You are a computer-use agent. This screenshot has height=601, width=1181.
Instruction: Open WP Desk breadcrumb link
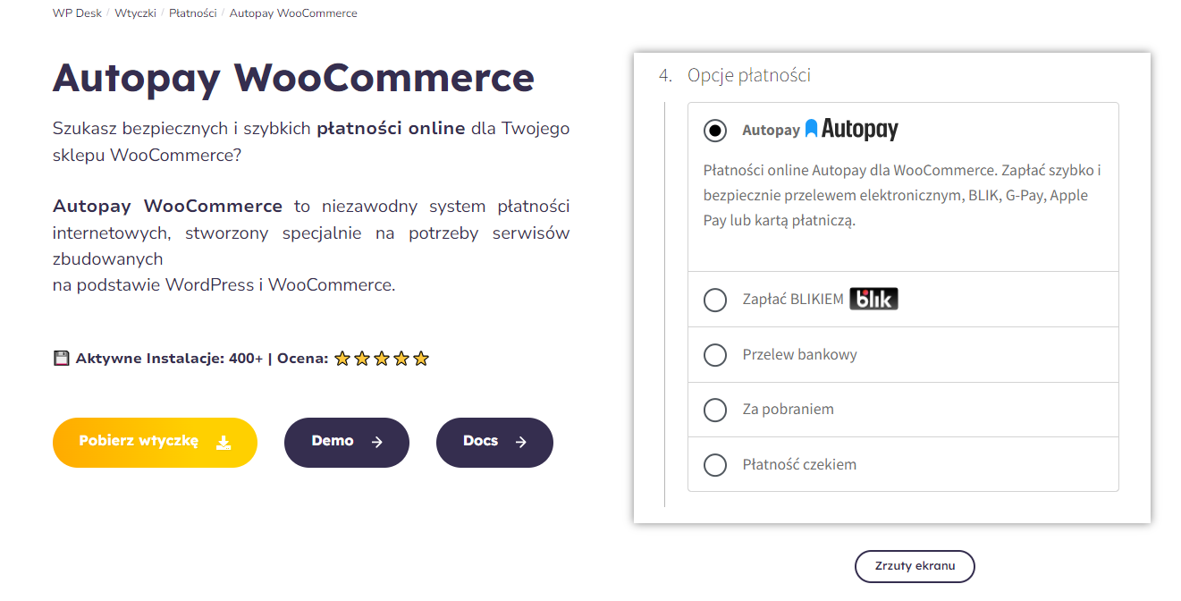pos(77,13)
